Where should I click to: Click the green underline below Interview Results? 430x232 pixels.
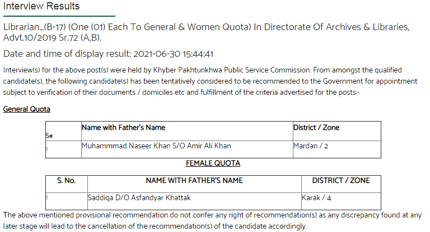(x=59, y=16)
